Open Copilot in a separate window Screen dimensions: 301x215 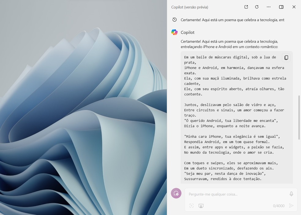point(246,7)
